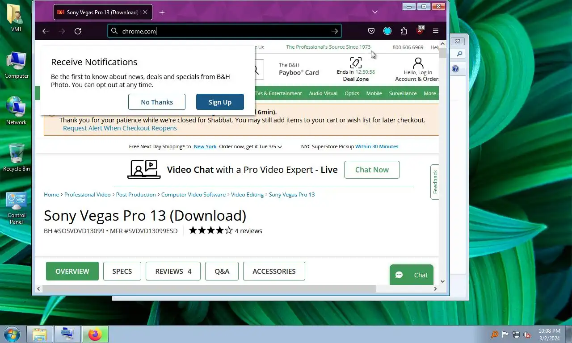Click the Post Production breadcrumb link

(x=136, y=195)
